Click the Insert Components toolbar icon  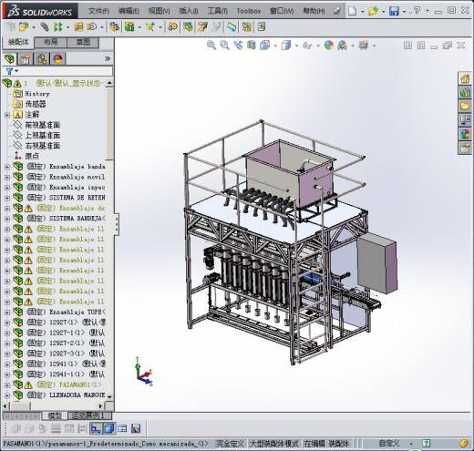[24, 27]
